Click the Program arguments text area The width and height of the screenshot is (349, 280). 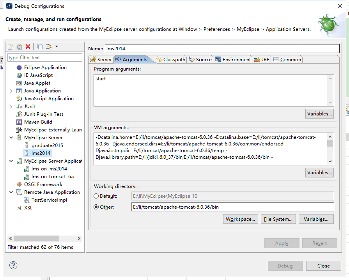click(211, 90)
